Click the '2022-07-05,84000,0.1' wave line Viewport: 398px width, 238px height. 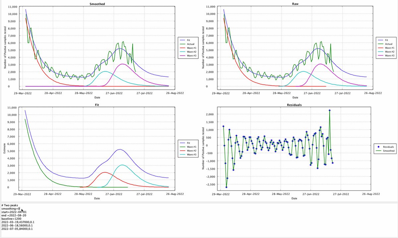click(16, 229)
